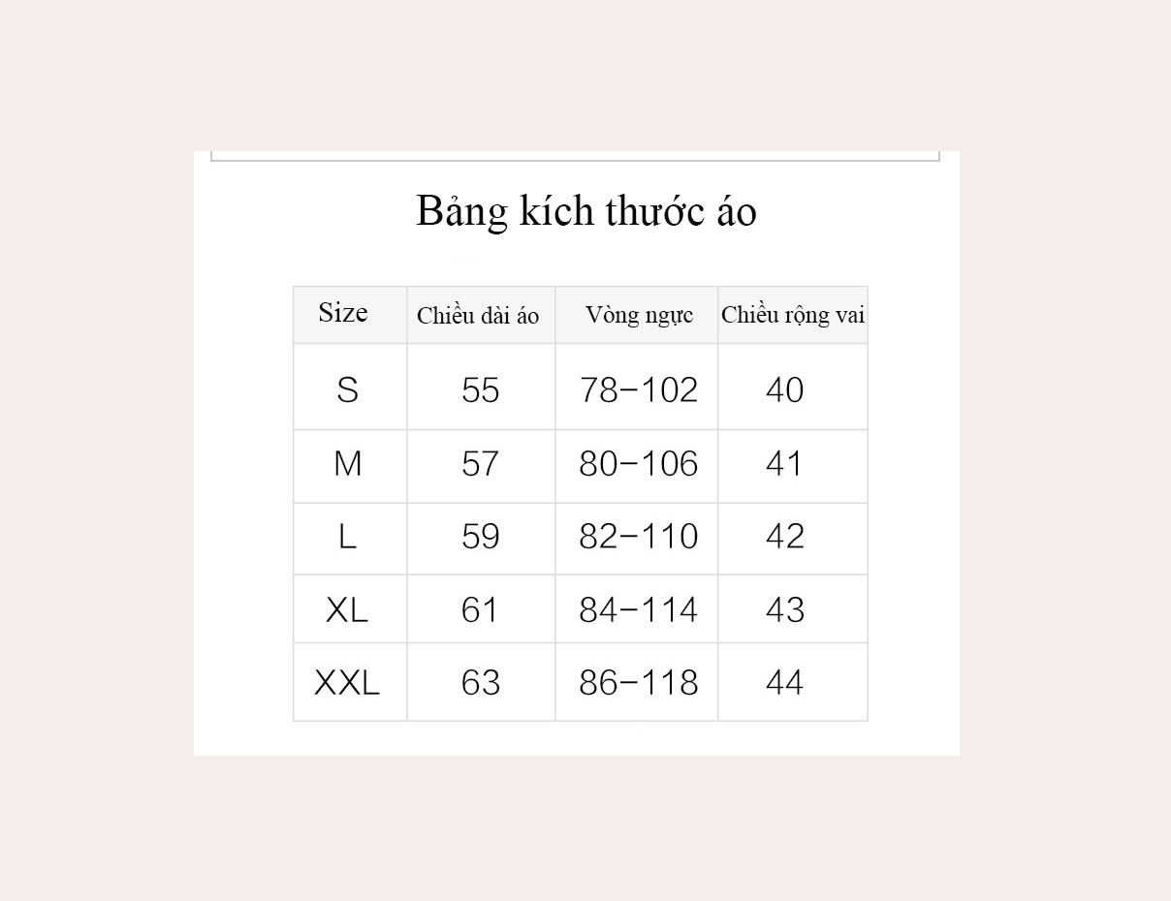
Task: Click the size 'S' row label
Action: [x=347, y=390]
